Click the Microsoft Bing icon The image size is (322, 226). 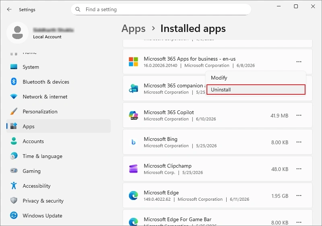134,142
